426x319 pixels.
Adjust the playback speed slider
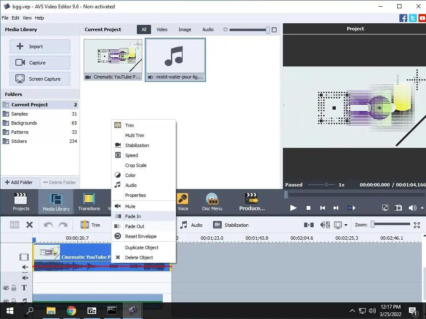point(322,185)
